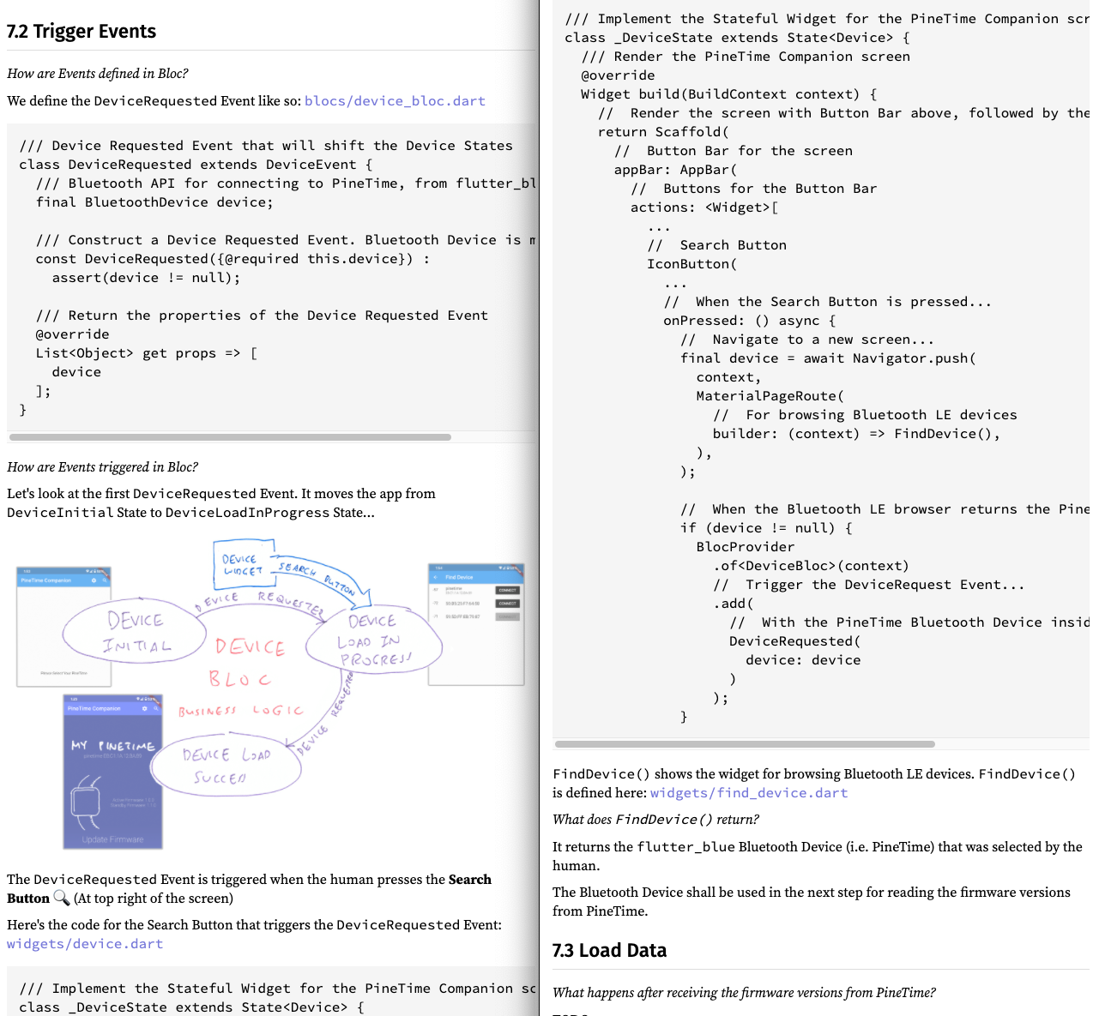Viewport: 1099px width, 1016px height.
Task: Click Update Firmware in the purple screen
Action: 112,839
